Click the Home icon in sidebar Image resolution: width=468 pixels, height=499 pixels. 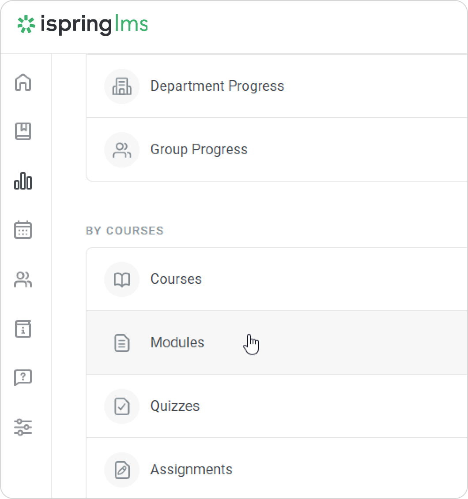[x=23, y=82]
